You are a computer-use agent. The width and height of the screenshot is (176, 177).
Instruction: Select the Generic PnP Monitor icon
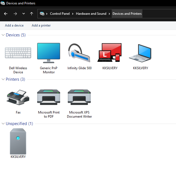click(49, 53)
